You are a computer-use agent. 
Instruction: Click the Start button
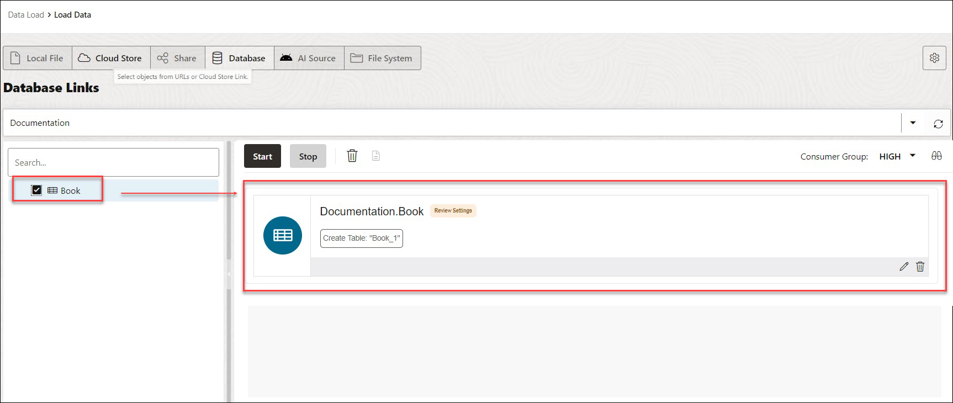(x=262, y=156)
